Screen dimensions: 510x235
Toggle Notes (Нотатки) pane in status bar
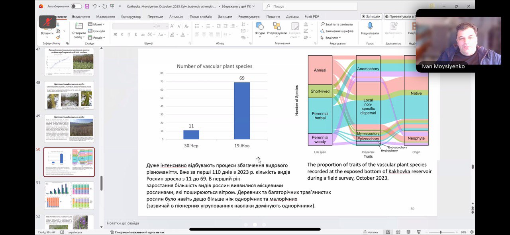370,232
